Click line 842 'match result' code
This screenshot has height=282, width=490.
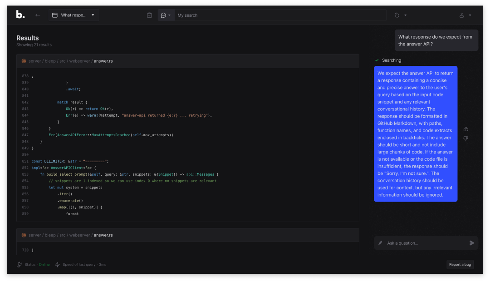pyautogui.click(x=72, y=102)
